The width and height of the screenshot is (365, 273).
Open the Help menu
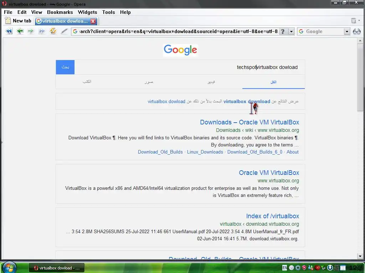click(125, 12)
